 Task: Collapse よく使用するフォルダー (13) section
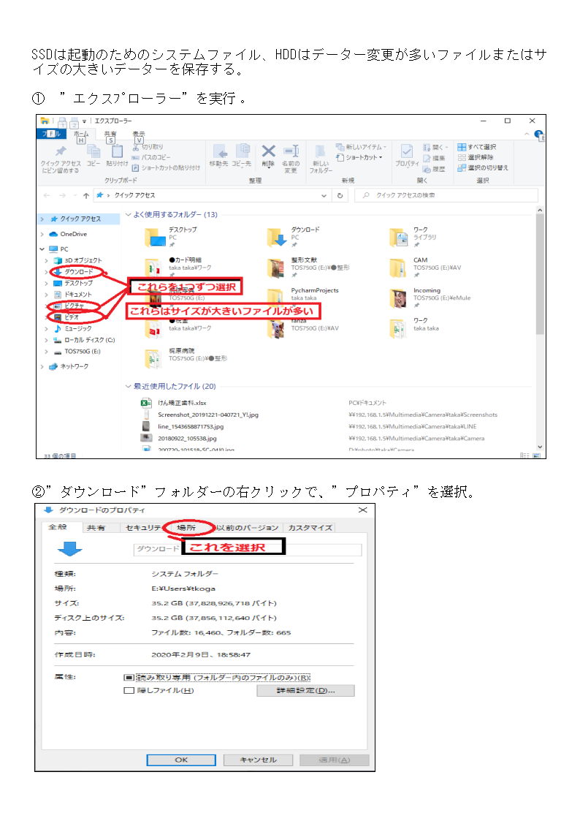click(x=128, y=214)
